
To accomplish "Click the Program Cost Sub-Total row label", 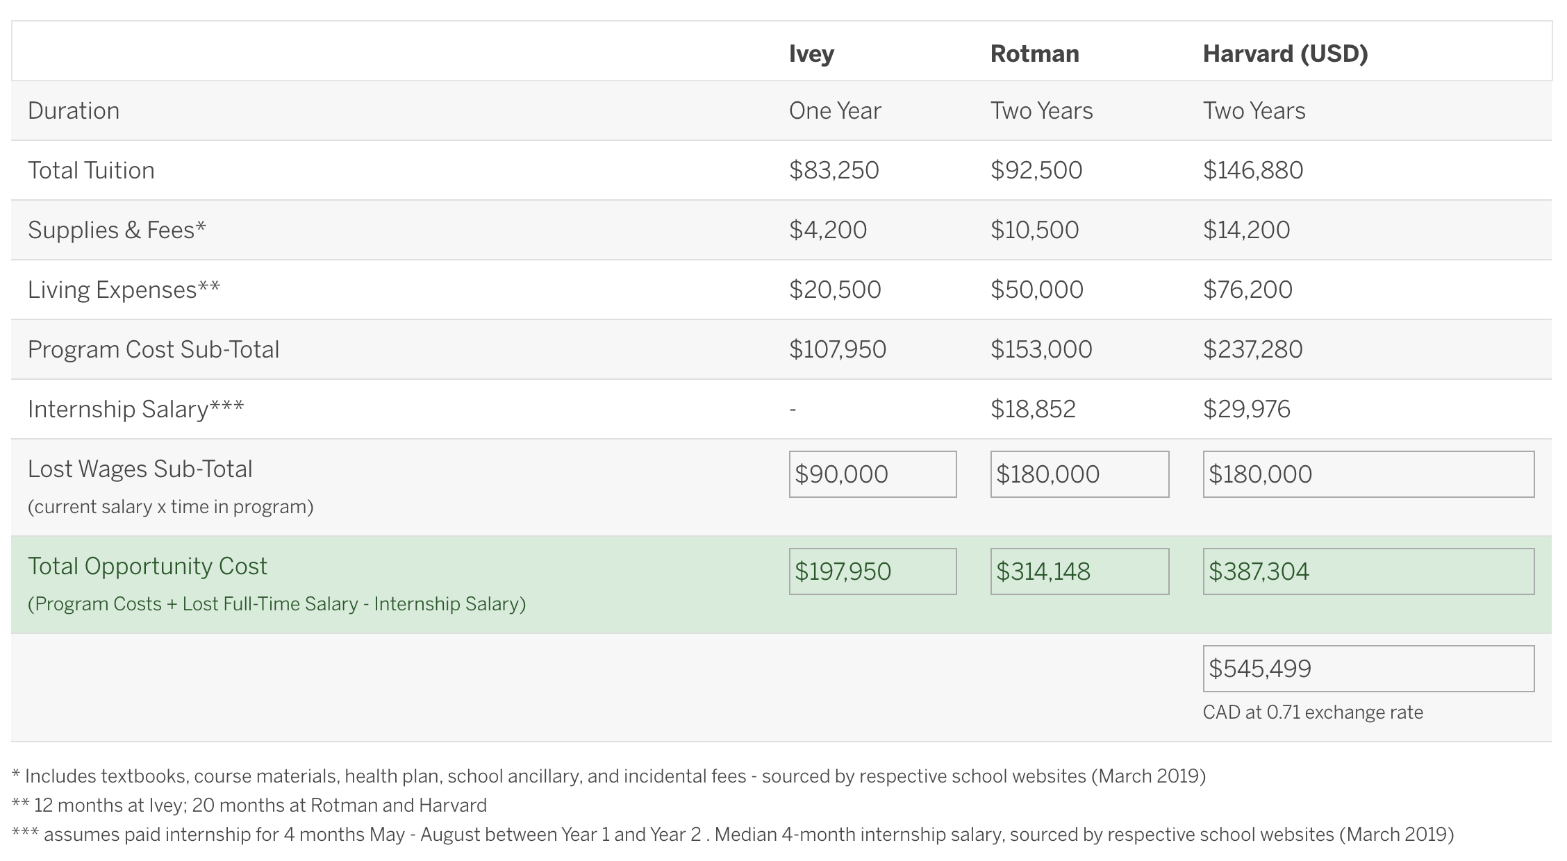I will 154,349.
